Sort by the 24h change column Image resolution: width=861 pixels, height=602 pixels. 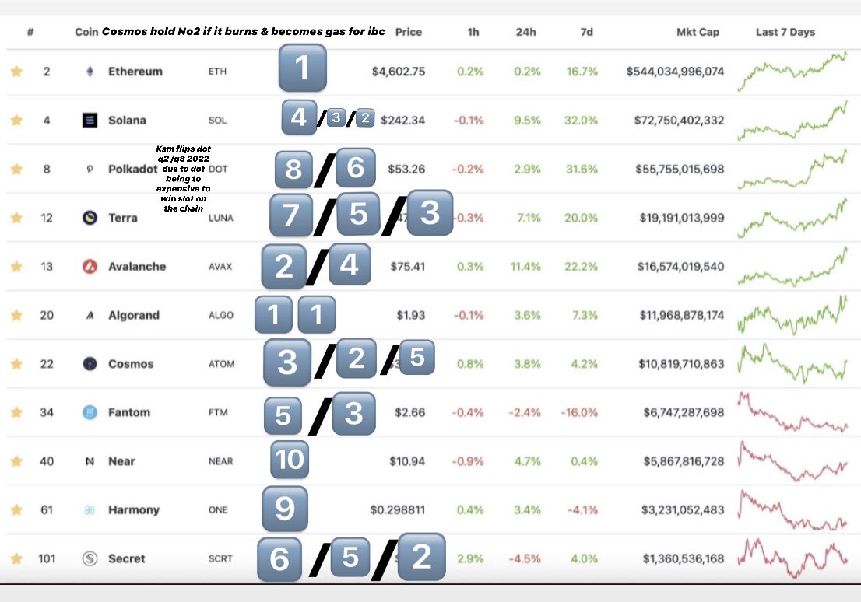point(525,32)
